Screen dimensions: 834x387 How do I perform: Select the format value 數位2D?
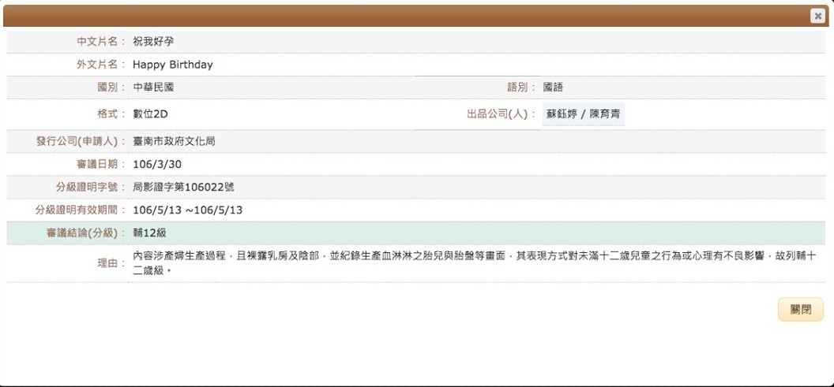(x=150, y=114)
